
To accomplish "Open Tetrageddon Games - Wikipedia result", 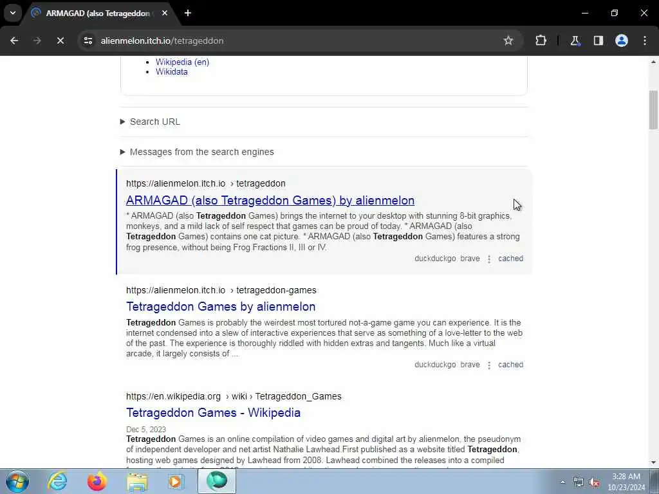I will (x=213, y=413).
